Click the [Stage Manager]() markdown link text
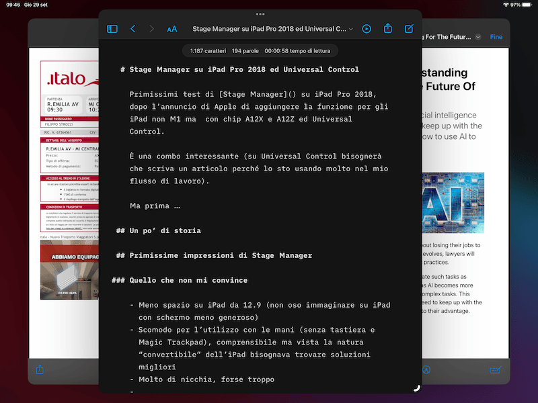This screenshot has width=538, height=403. [258, 94]
